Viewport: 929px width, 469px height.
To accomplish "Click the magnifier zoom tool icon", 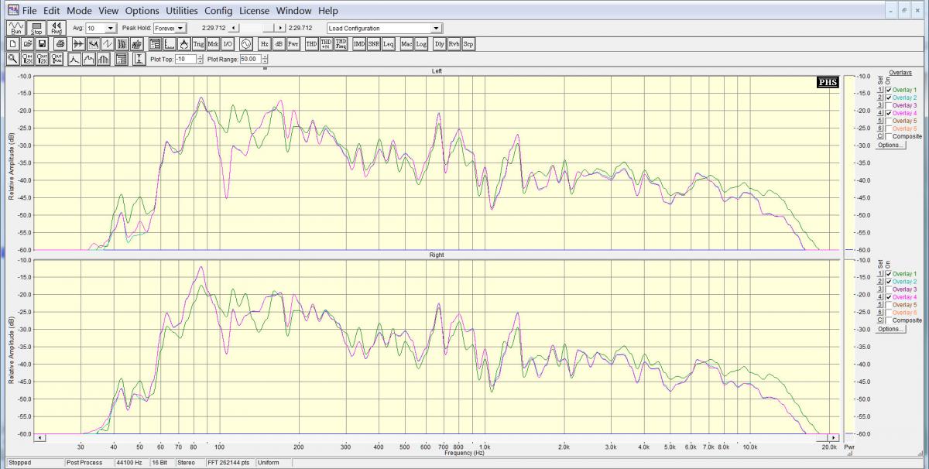I will (x=13, y=59).
